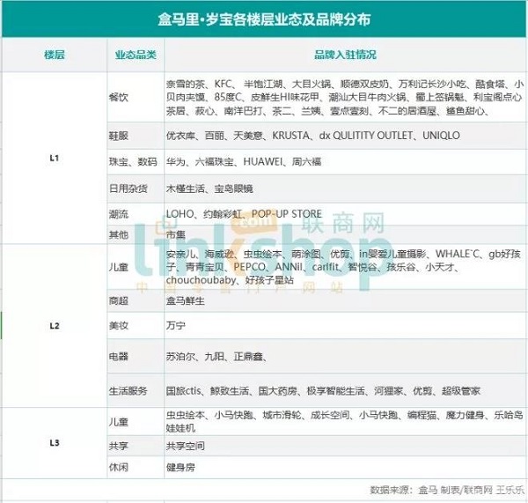Click the 万宁 brand cell

pos(345,326)
